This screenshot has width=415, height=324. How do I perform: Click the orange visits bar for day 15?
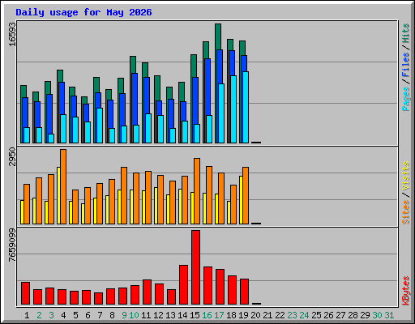(x=197, y=191)
